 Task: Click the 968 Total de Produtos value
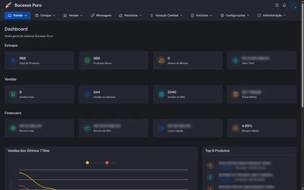22,58
